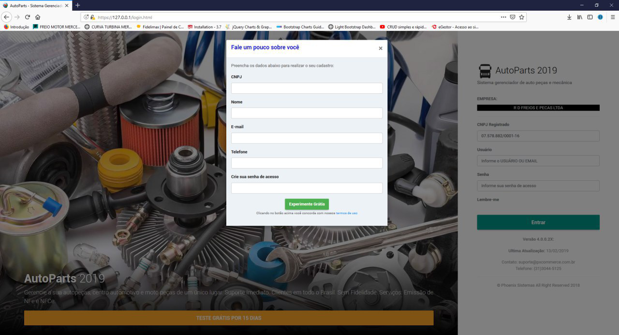Open page actions three-dots menu

point(503,17)
